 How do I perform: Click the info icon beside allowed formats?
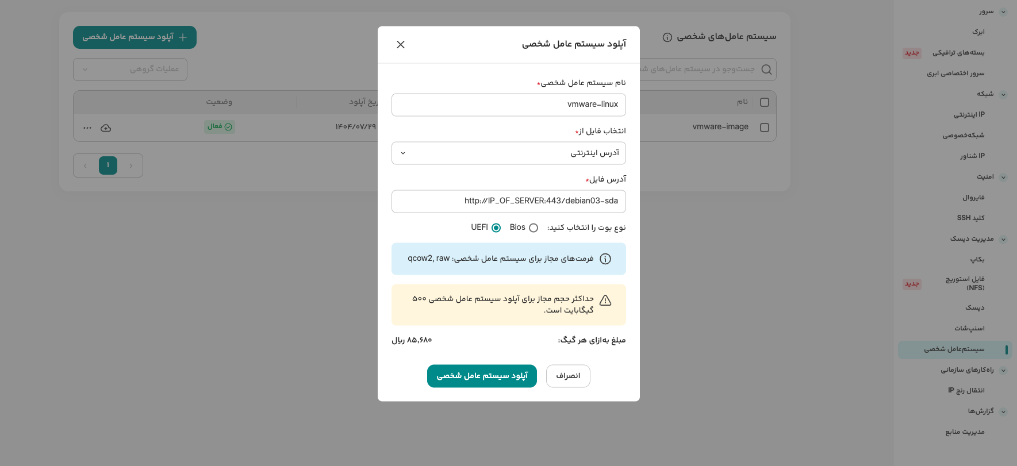click(x=605, y=259)
